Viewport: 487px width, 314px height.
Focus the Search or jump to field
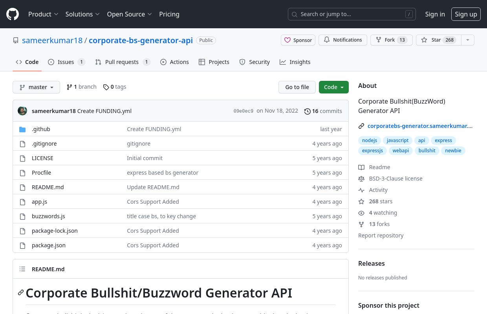(x=352, y=14)
